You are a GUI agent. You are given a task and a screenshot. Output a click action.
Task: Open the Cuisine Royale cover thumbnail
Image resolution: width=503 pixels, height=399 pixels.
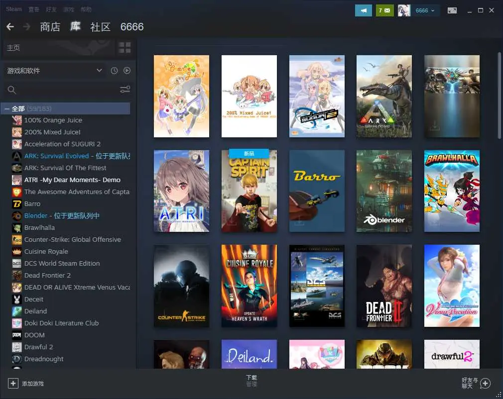(x=249, y=286)
